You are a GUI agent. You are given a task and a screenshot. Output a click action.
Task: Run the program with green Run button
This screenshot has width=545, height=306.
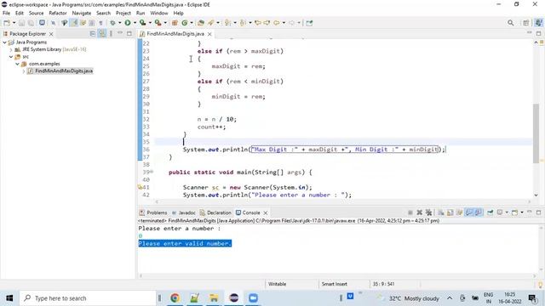(128, 23)
